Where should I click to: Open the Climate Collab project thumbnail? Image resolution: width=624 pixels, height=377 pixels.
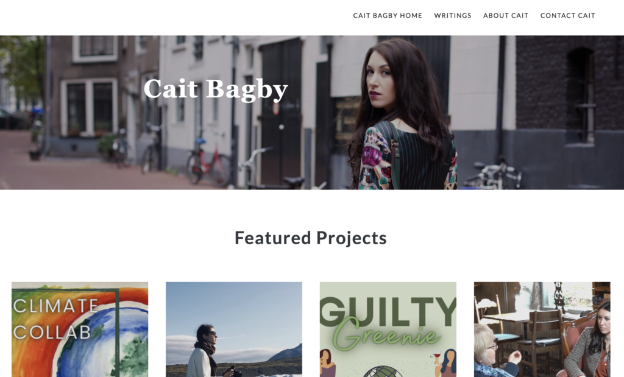[x=80, y=329]
